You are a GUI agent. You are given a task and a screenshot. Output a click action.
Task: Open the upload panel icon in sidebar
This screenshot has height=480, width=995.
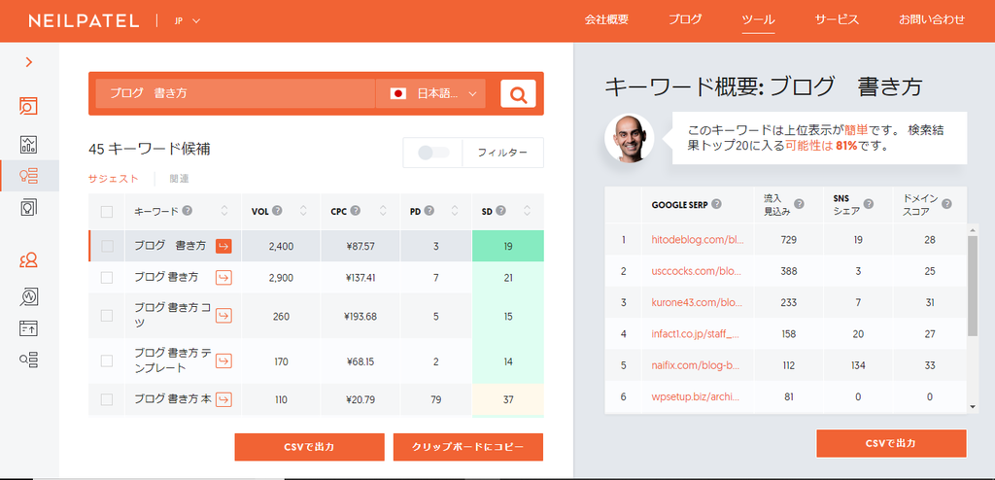[x=28, y=328]
